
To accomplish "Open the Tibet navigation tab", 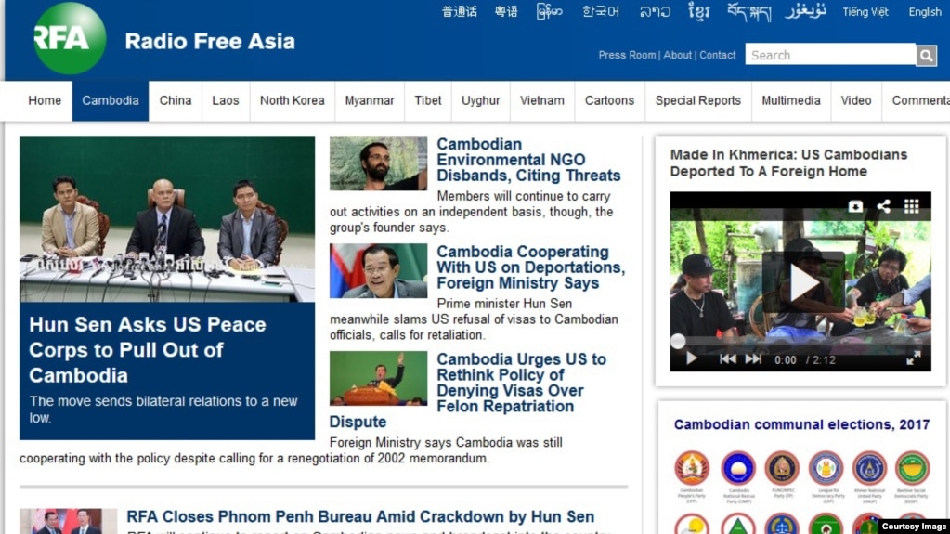I will click(428, 100).
